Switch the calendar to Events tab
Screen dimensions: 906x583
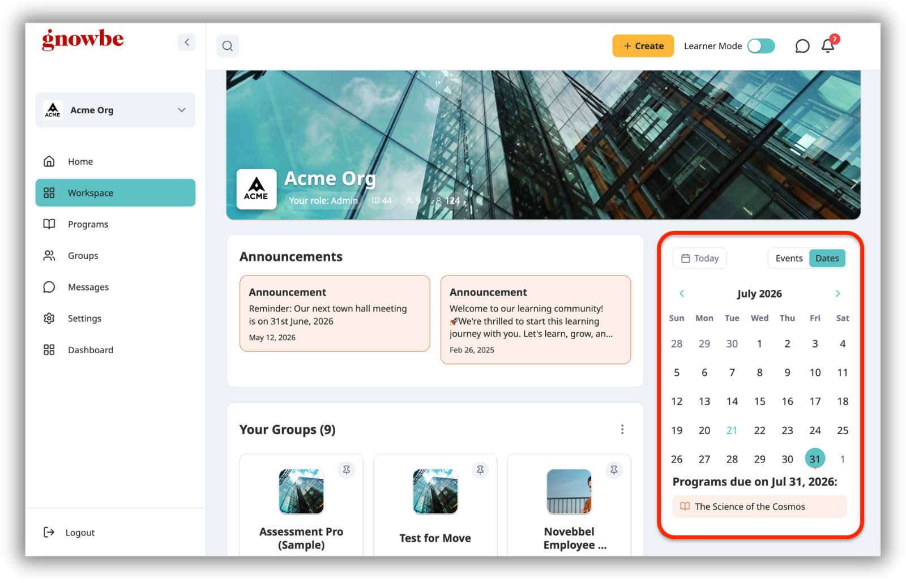tap(789, 258)
